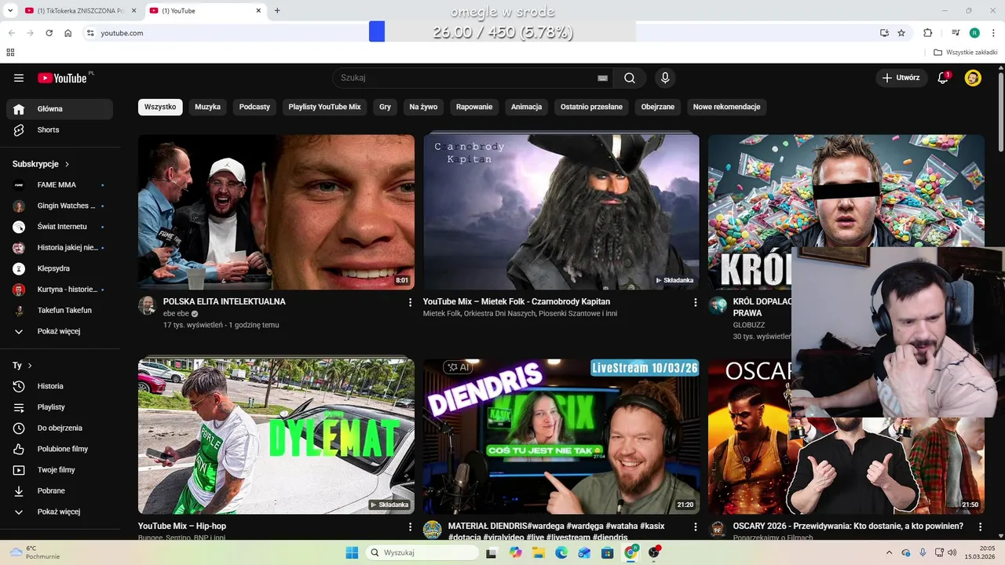Open more options for POLSKA ELITA INTELEKTUALNA
The height and width of the screenshot is (565, 1005).
pyautogui.click(x=410, y=302)
